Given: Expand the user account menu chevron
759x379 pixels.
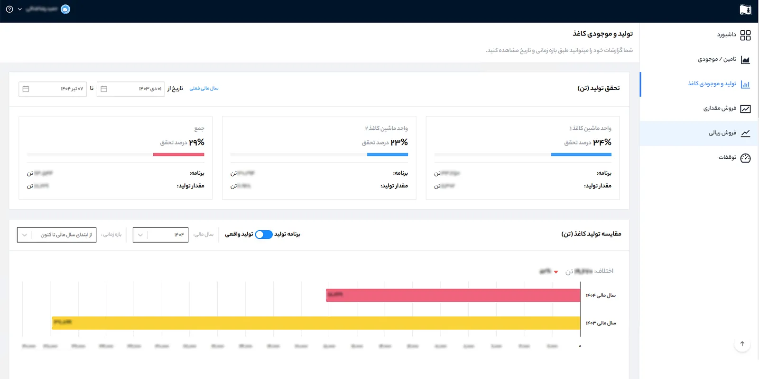Looking at the screenshot, I should 20,9.
